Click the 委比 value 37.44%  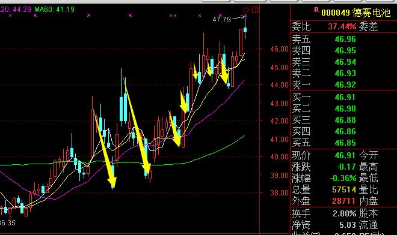click(342, 26)
